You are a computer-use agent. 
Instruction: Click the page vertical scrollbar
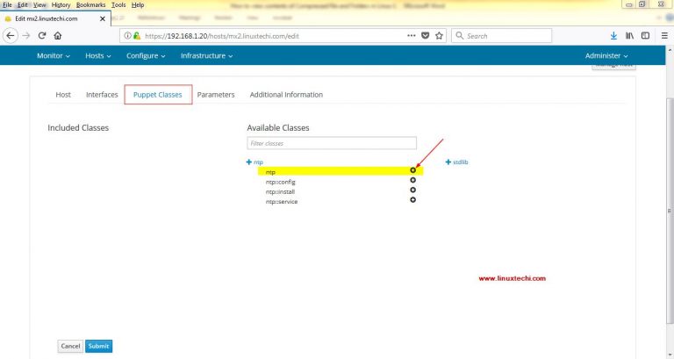[670, 211]
